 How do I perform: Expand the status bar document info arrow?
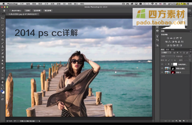pyautogui.click(x=39, y=121)
